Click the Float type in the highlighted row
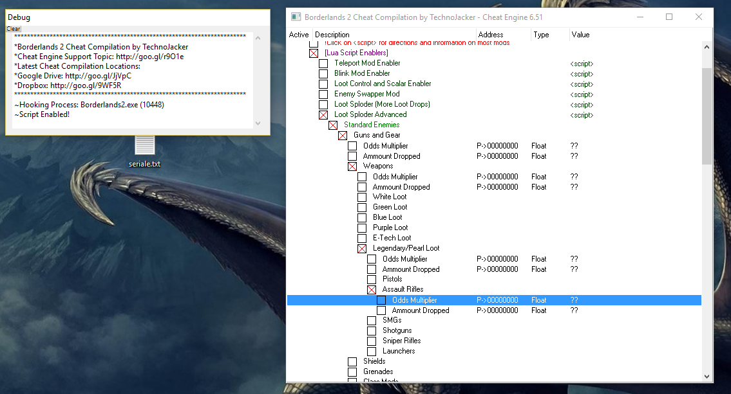 539,300
